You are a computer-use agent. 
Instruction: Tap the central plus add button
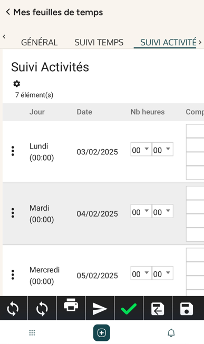[x=101, y=333]
